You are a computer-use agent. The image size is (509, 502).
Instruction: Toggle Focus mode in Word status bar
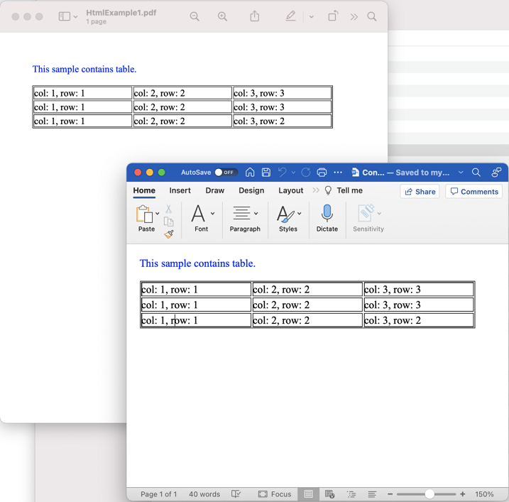[x=275, y=494]
